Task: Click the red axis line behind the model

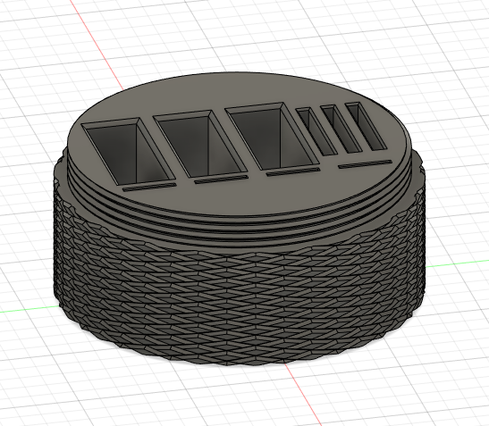Action: (97, 45)
